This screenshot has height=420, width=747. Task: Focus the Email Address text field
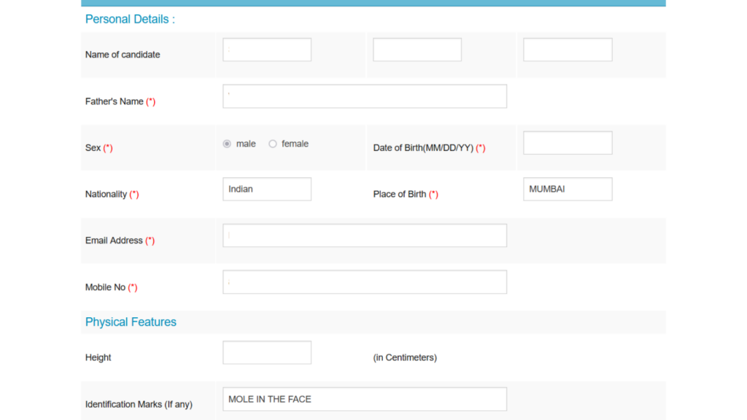[365, 236]
